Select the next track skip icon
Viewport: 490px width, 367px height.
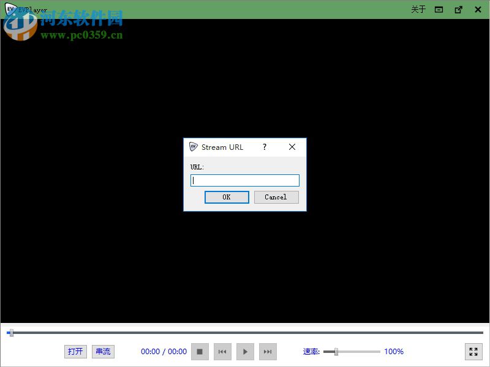click(x=268, y=351)
